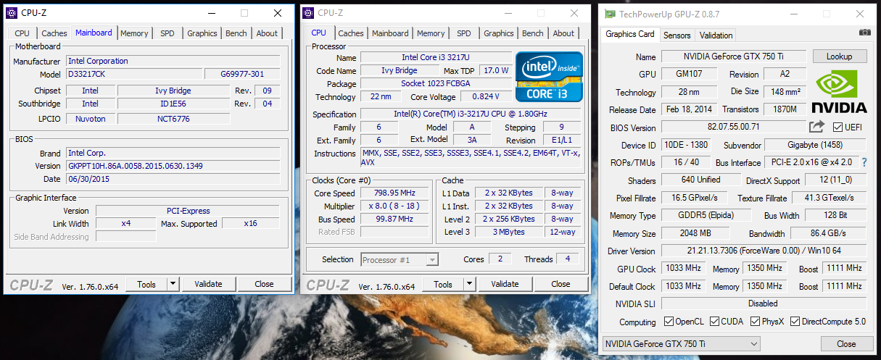Select SPD tab in middle CPU-Z window

tap(464, 33)
